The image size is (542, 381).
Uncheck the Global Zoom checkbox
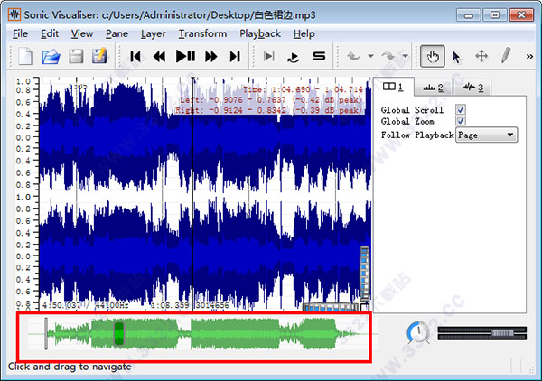pos(461,121)
